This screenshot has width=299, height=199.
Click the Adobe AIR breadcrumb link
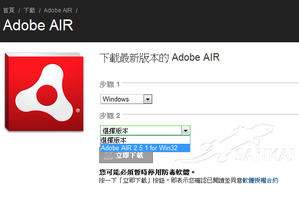(58, 10)
